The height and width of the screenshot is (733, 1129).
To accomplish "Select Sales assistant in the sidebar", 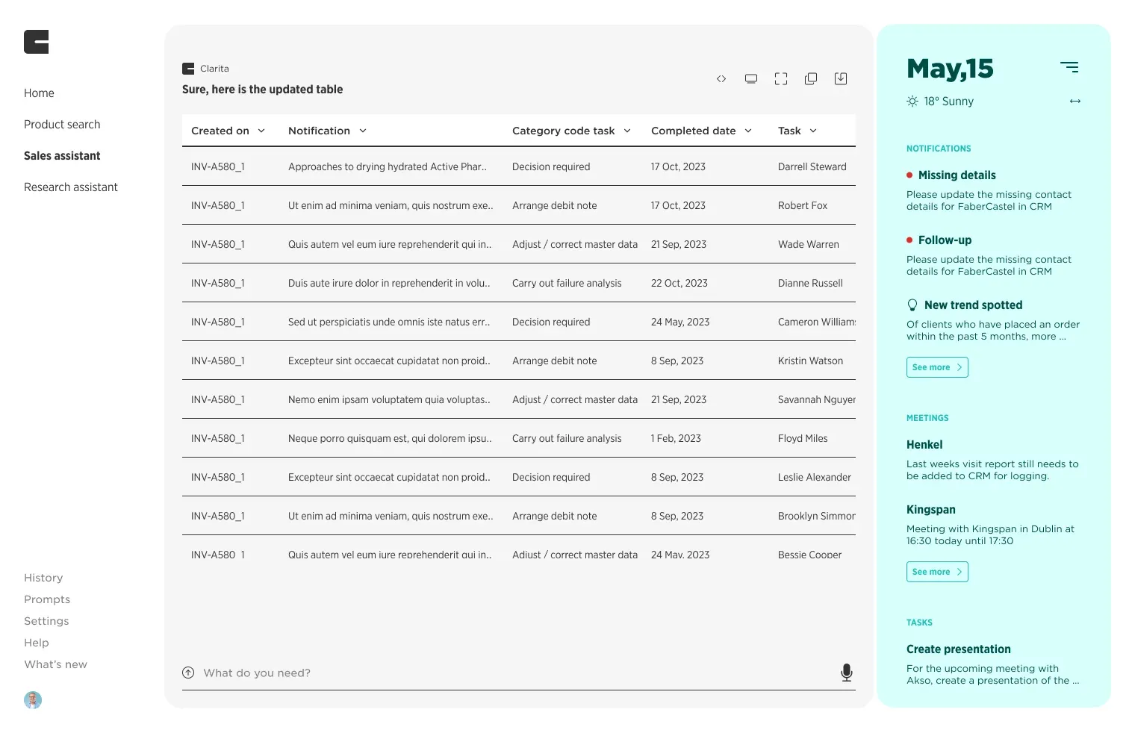I will [62, 156].
